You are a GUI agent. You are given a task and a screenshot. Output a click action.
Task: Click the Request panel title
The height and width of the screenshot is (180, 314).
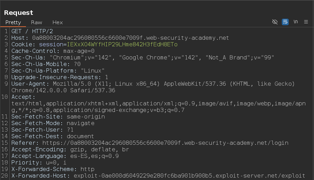tap(18, 13)
